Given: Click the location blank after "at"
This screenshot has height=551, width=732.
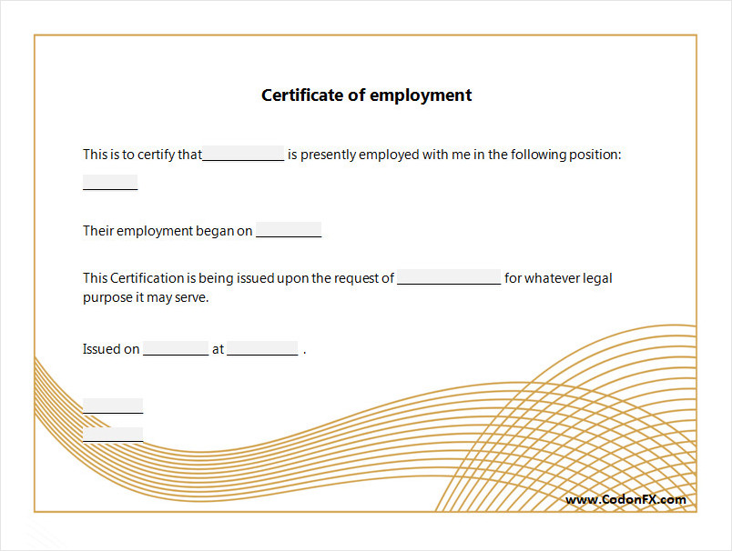Looking at the screenshot, I should [x=262, y=349].
